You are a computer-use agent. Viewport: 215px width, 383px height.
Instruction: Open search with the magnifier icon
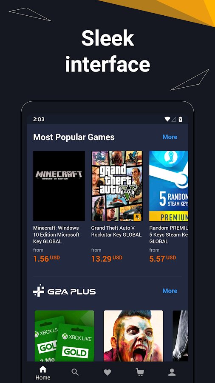tap(75, 372)
